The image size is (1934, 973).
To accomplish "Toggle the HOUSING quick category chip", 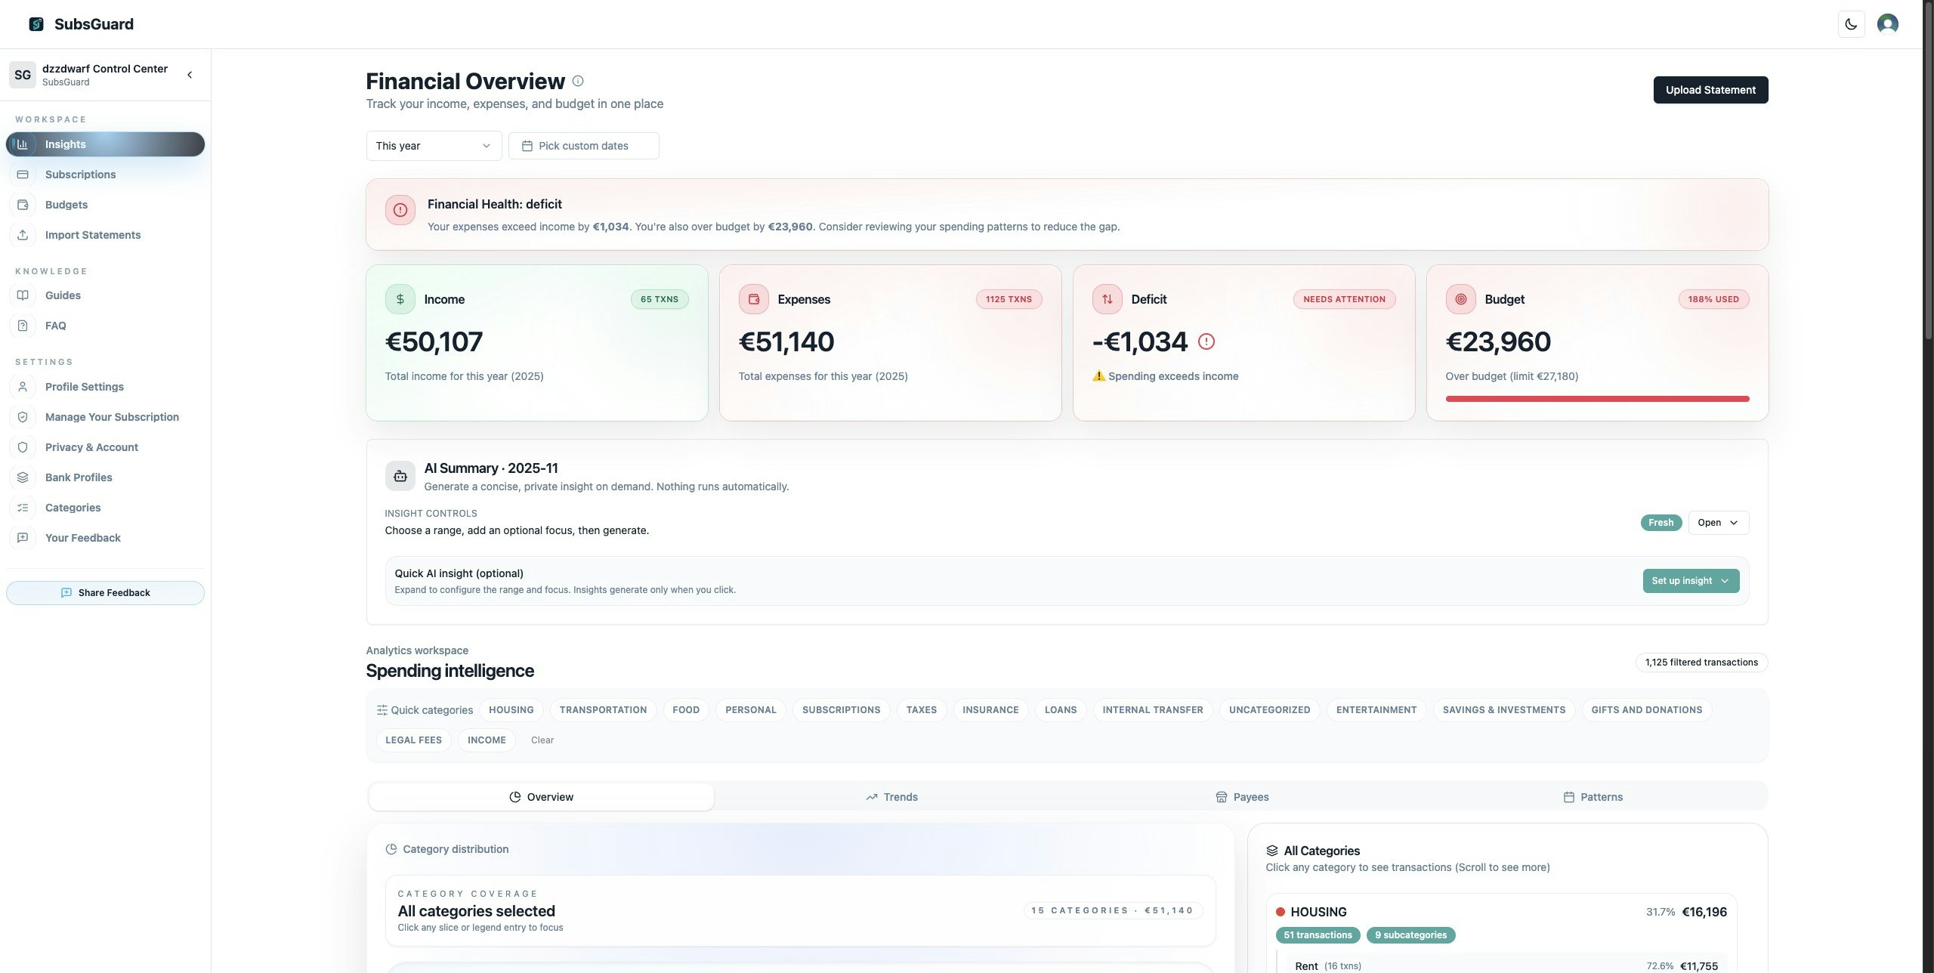I will pyautogui.click(x=511, y=710).
